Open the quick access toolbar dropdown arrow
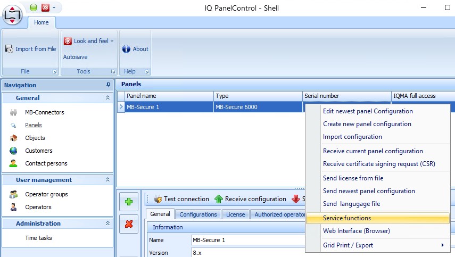 pos(54,8)
